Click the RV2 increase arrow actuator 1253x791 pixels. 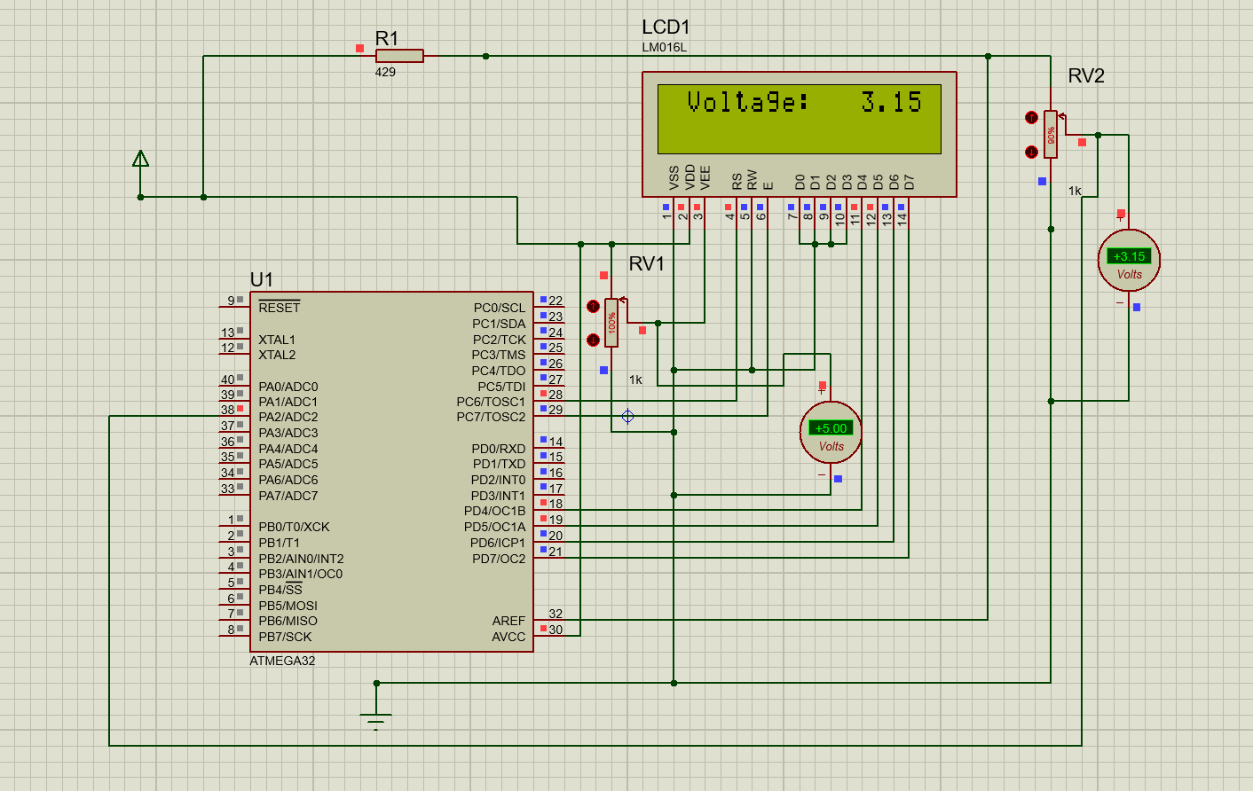1031,117
